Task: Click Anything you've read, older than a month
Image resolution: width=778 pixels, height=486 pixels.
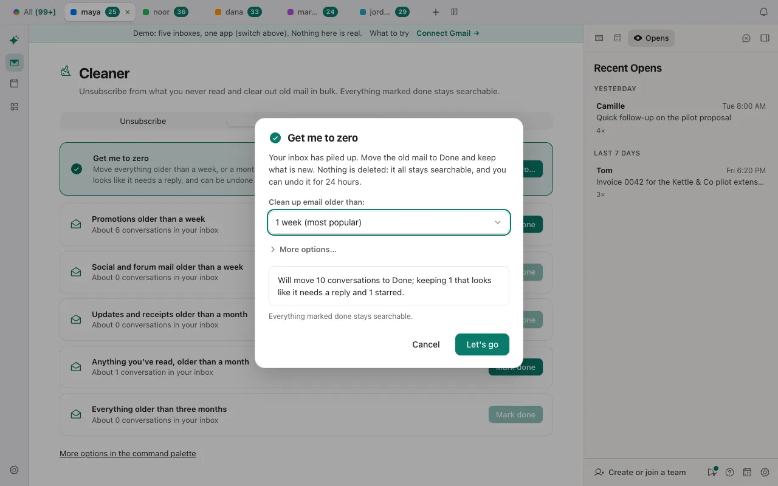Action: (306, 367)
